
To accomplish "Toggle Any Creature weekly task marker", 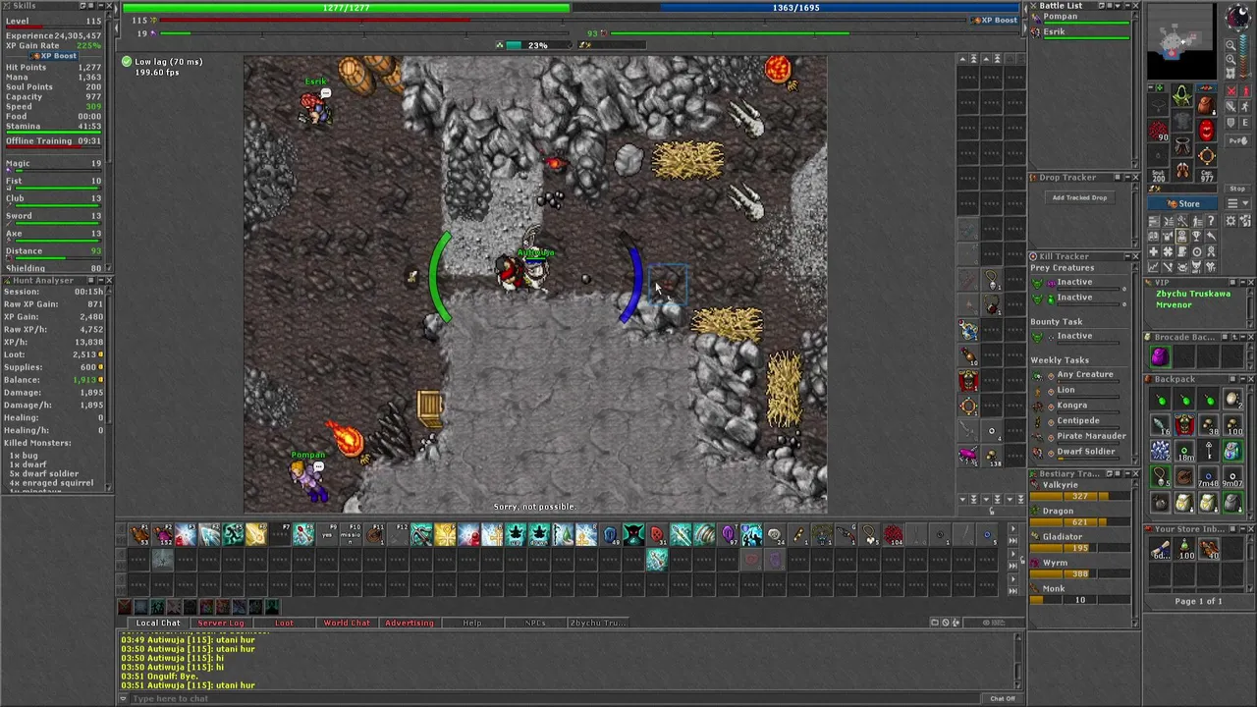I will [x=1051, y=376].
